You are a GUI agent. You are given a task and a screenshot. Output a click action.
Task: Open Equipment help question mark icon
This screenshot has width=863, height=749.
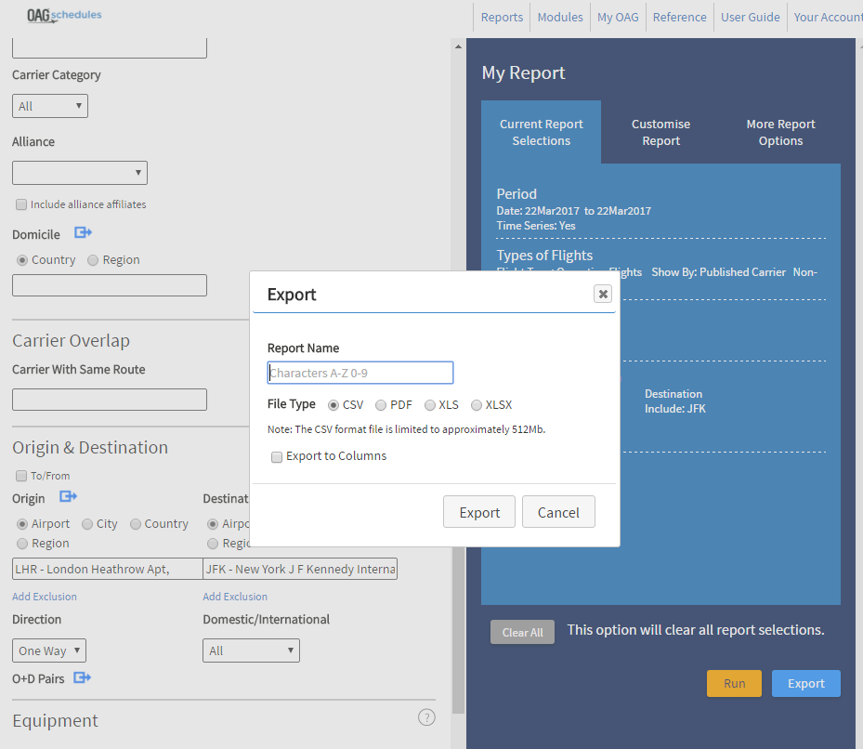426,717
